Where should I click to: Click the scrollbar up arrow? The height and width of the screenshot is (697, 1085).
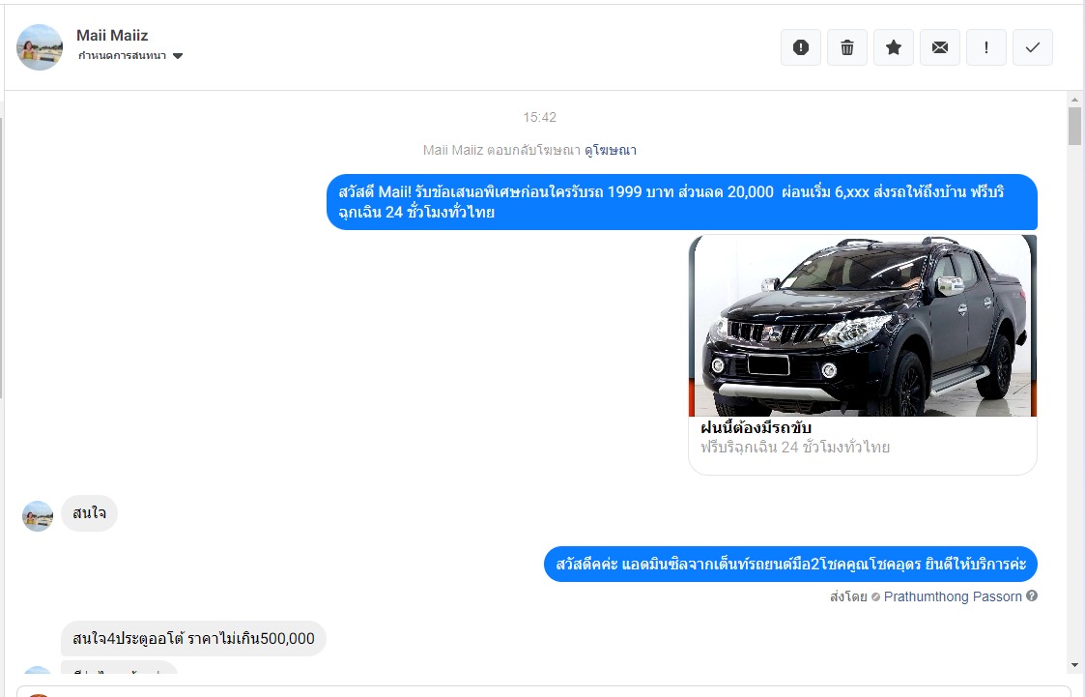(1074, 100)
